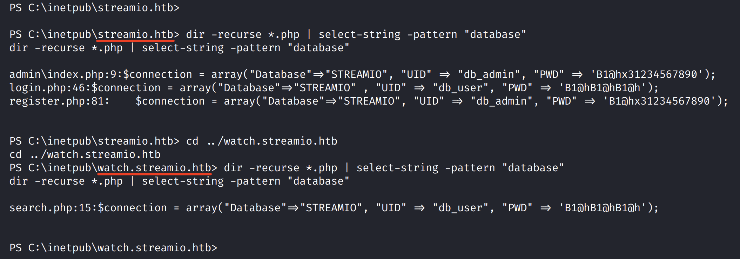Click db_user in the search.php line
The width and height of the screenshot is (740, 259).
pos(460,208)
